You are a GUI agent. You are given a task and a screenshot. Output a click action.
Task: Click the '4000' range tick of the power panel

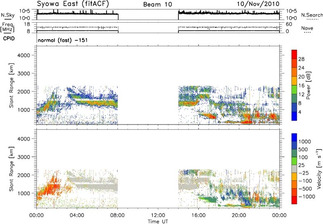tap(23, 55)
